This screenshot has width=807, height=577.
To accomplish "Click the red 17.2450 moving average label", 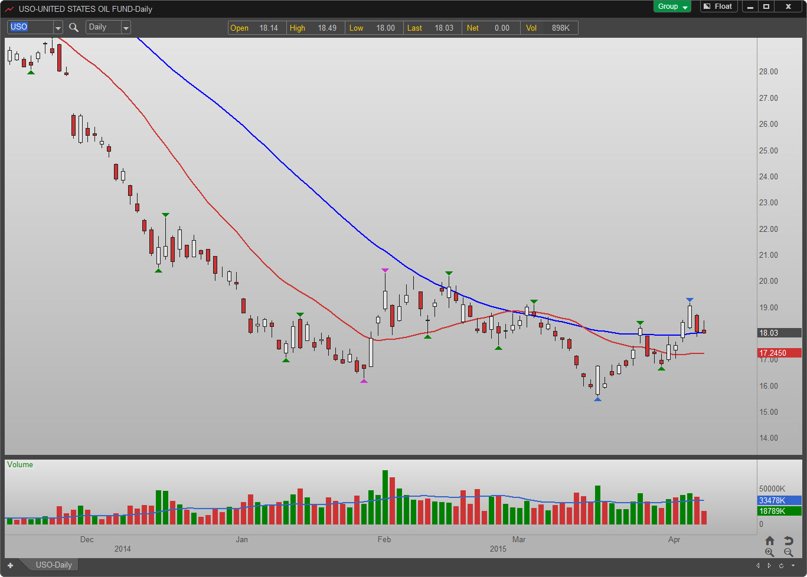I will point(779,353).
